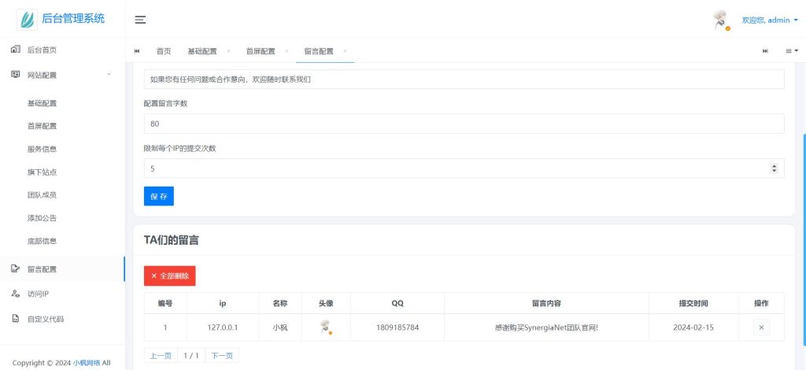Click the 小枫 avatar in the table
806x370 pixels.
[325, 327]
